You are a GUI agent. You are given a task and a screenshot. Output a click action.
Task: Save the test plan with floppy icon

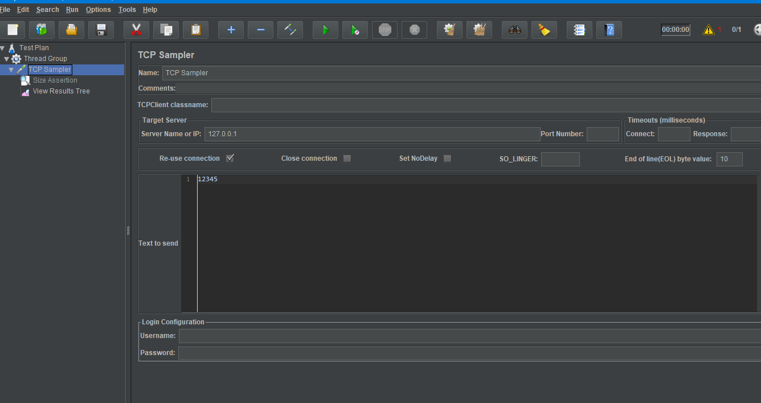[101, 30]
